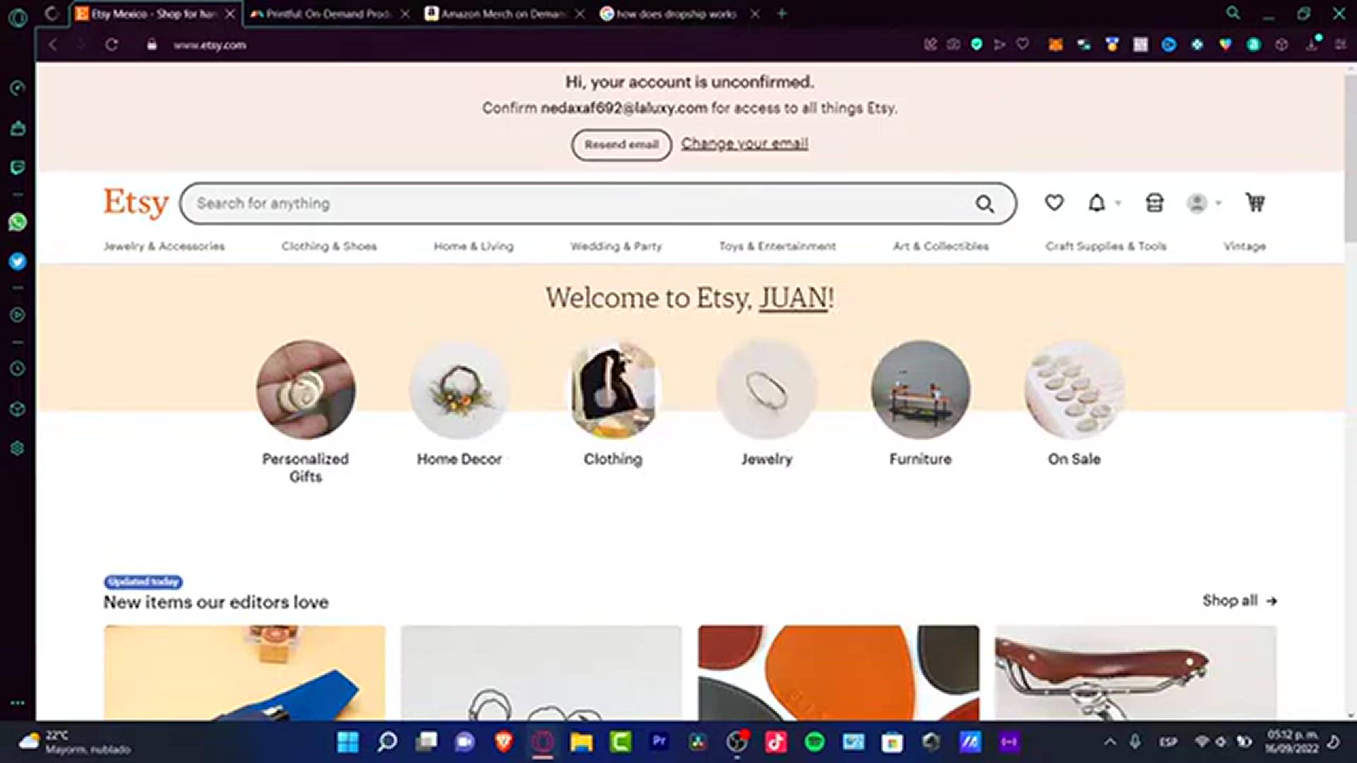Screen dimensions: 1357x763
Task: Bookmark page with toolbar heart icon
Action: 1023,44
